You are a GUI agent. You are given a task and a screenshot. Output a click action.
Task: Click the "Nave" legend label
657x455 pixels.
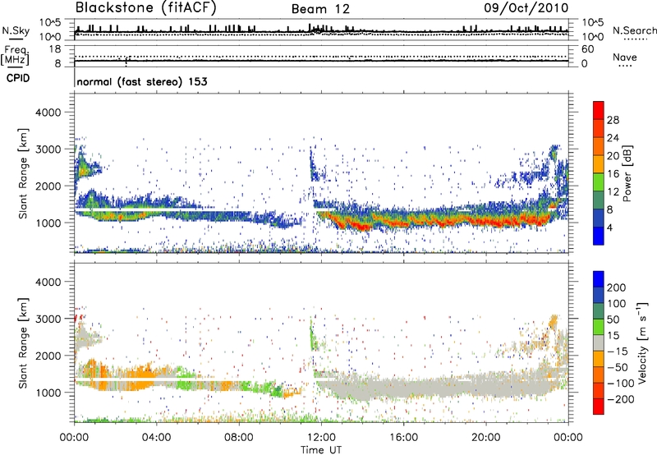pos(625,57)
